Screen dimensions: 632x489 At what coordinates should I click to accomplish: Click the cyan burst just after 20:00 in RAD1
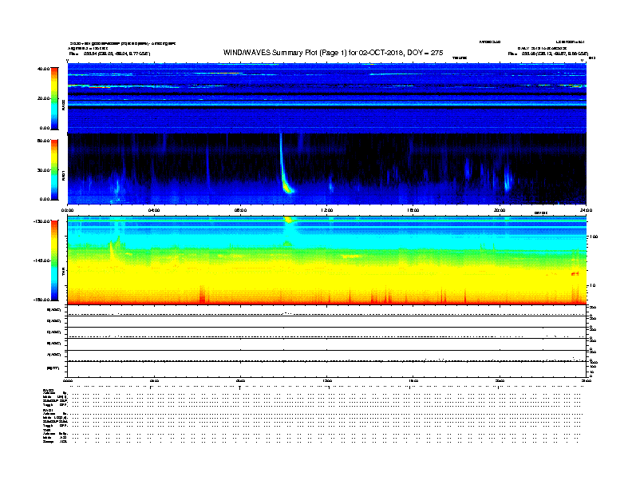click(x=507, y=181)
